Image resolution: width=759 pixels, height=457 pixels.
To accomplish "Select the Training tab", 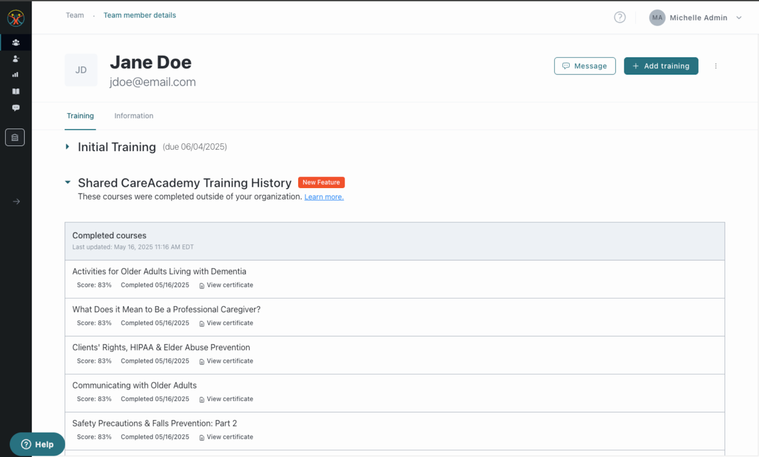I will click(80, 116).
